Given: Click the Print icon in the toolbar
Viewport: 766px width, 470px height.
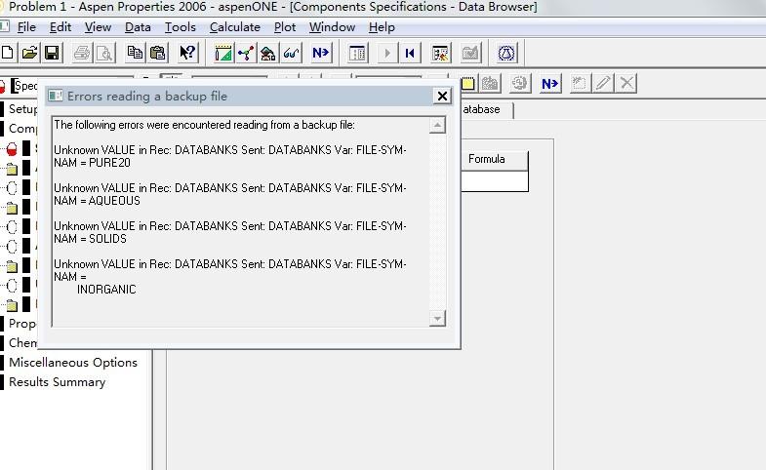Looking at the screenshot, I should [82, 53].
